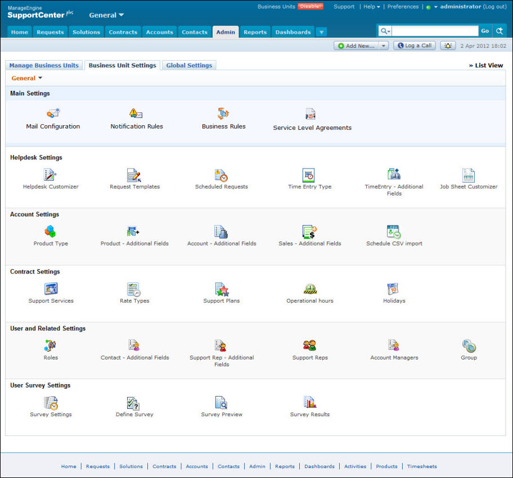Open the Operational hours icon

pos(310,289)
